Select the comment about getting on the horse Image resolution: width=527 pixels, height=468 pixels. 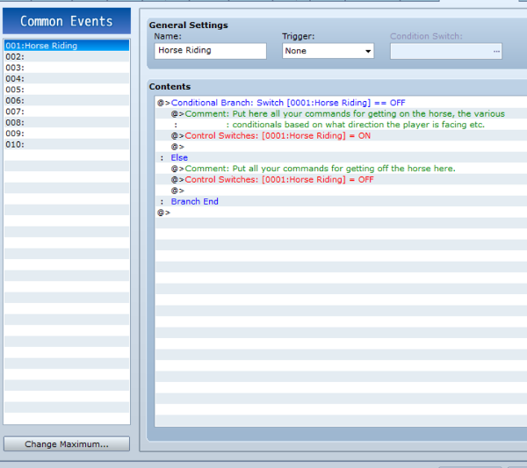[x=341, y=113]
